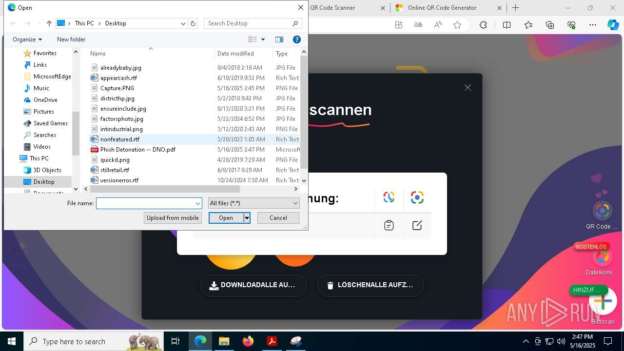The image size is (624, 351).
Task: Expand the view options dropdown arrow
Action: (x=263, y=39)
